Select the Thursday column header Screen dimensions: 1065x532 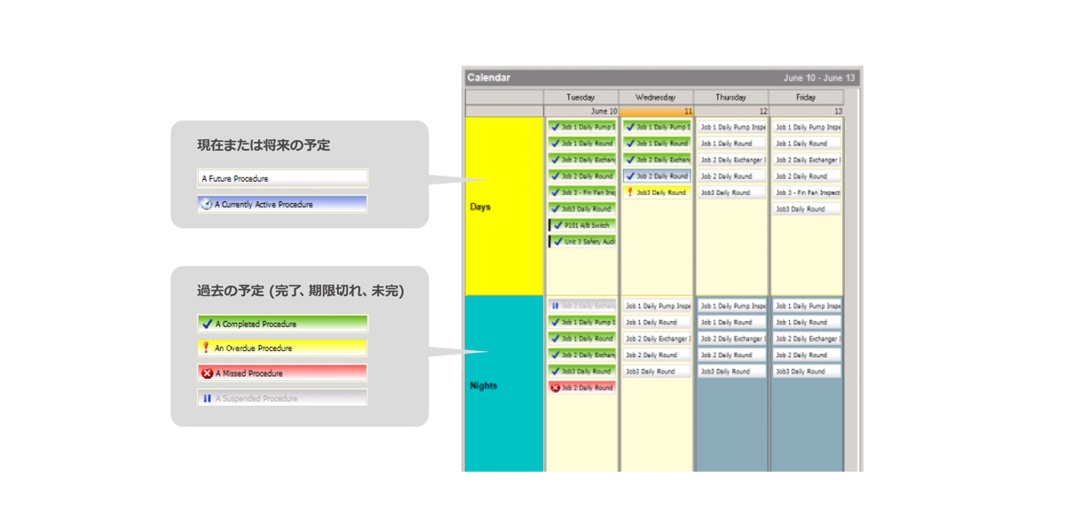(730, 98)
